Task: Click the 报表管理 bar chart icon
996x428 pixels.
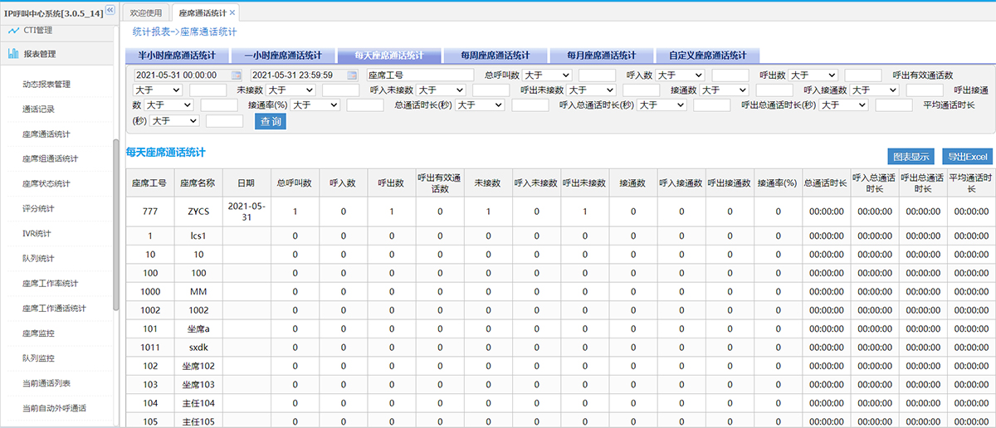Action: (13, 54)
